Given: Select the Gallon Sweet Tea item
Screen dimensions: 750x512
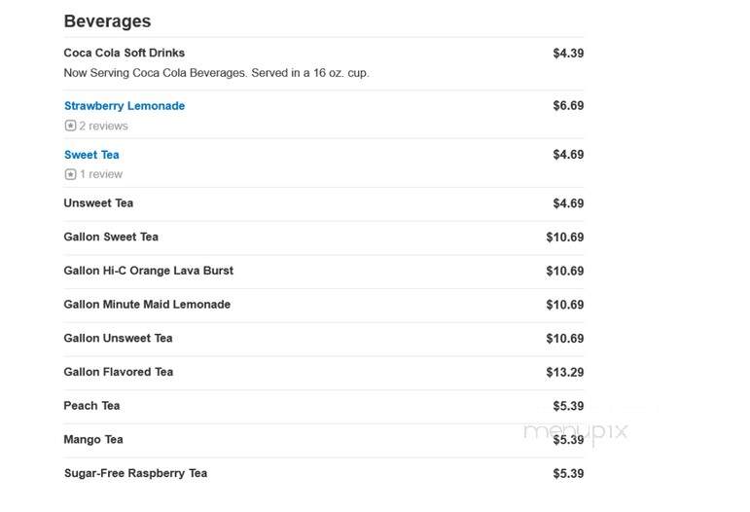Looking at the screenshot, I should [x=111, y=237].
